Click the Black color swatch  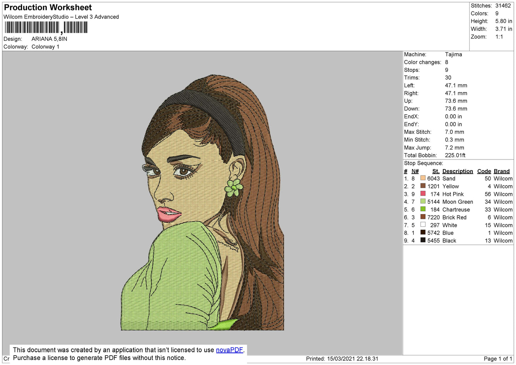click(423, 240)
